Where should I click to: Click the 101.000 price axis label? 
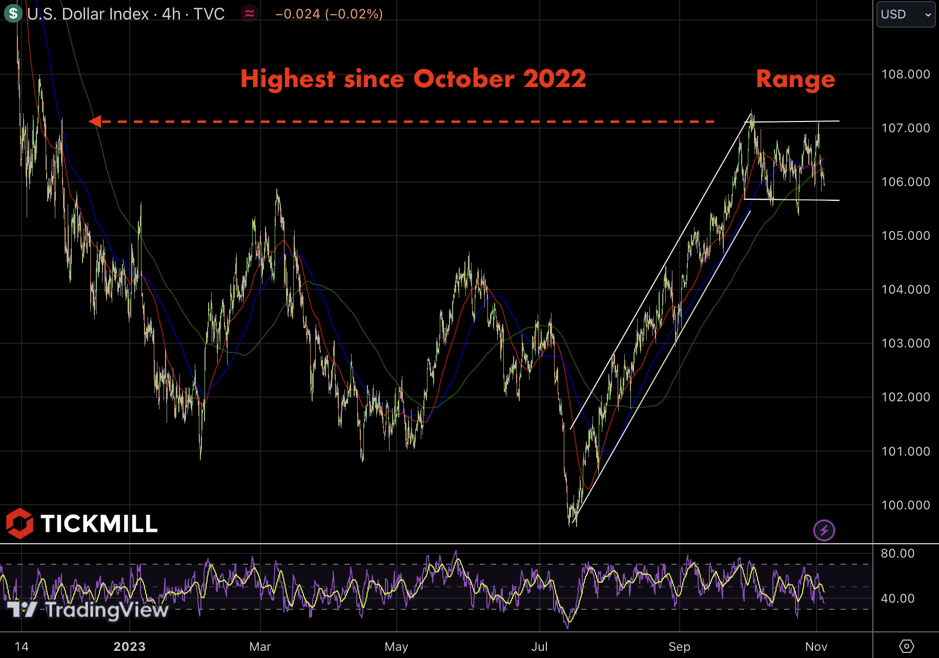(x=906, y=451)
